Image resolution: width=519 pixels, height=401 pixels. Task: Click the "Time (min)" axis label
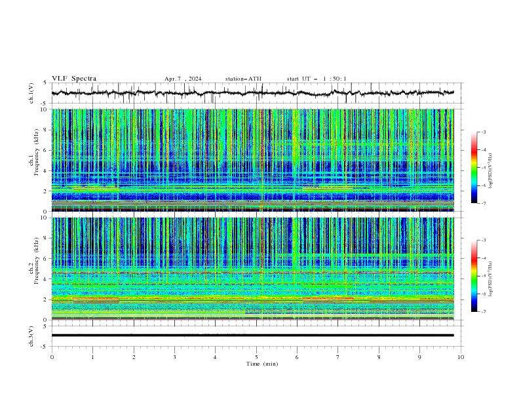(262, 364)
